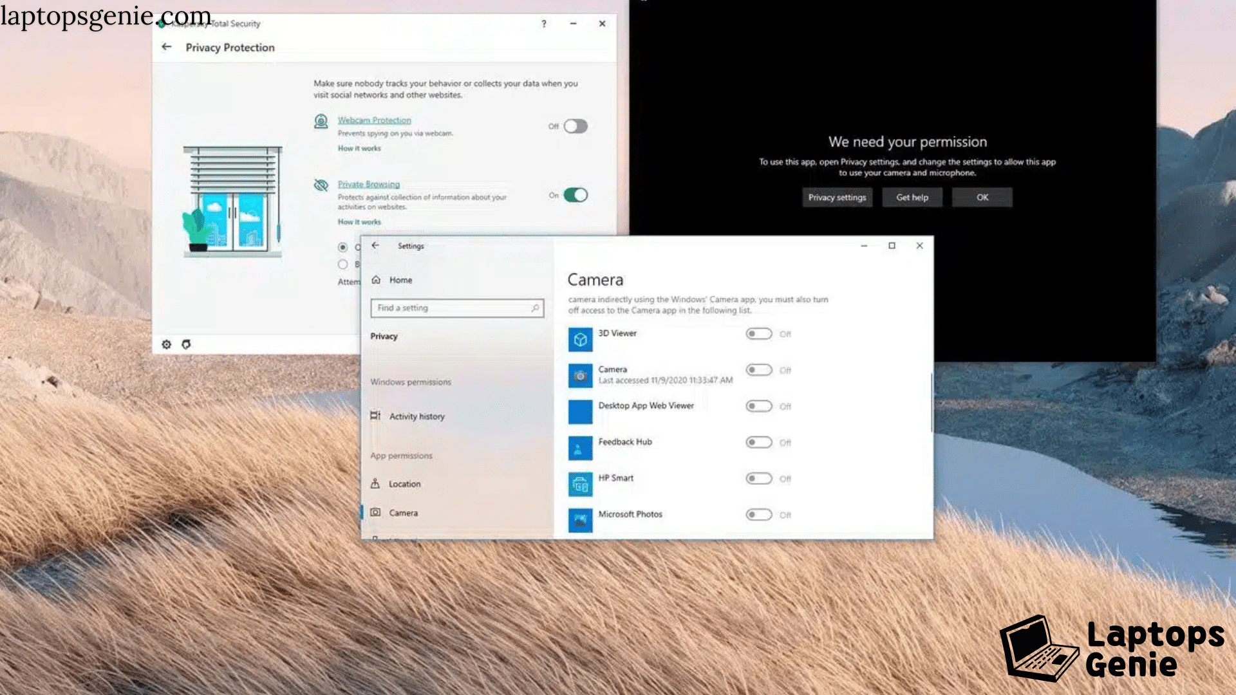Toggle camera access for 3D Viewer
This screenshot has width=1236, height=695.
(x=758, y=334)
